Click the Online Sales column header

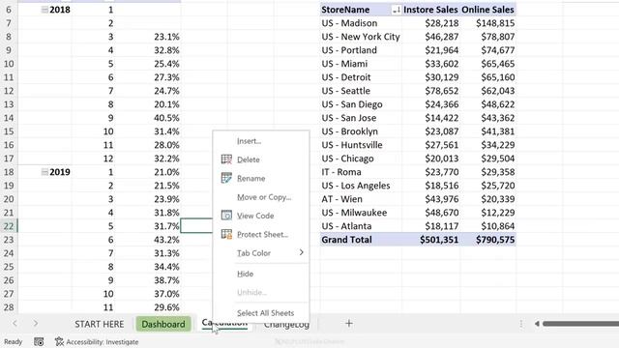pyautogui.click(x=487, y=10)
